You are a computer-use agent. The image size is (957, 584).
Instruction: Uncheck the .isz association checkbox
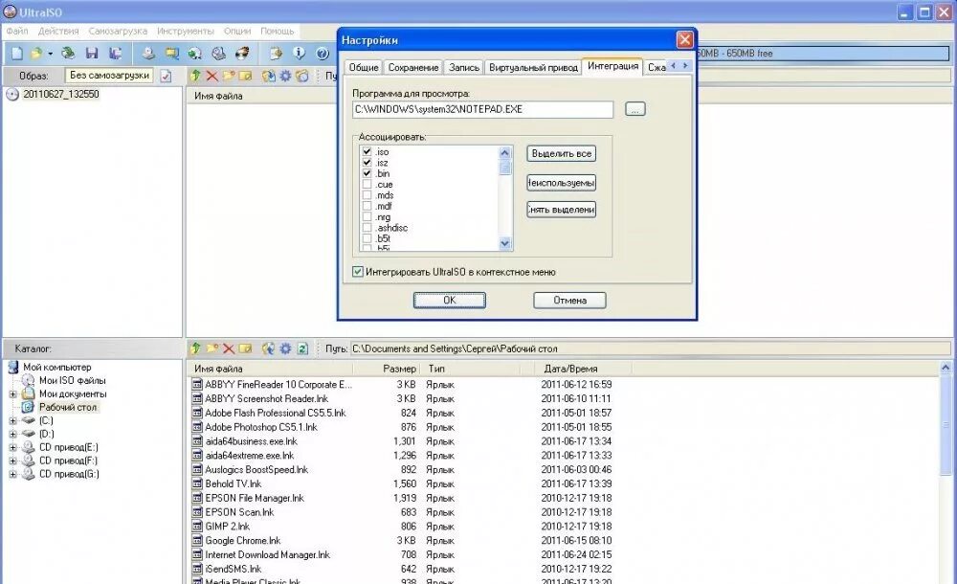[367, 163]
